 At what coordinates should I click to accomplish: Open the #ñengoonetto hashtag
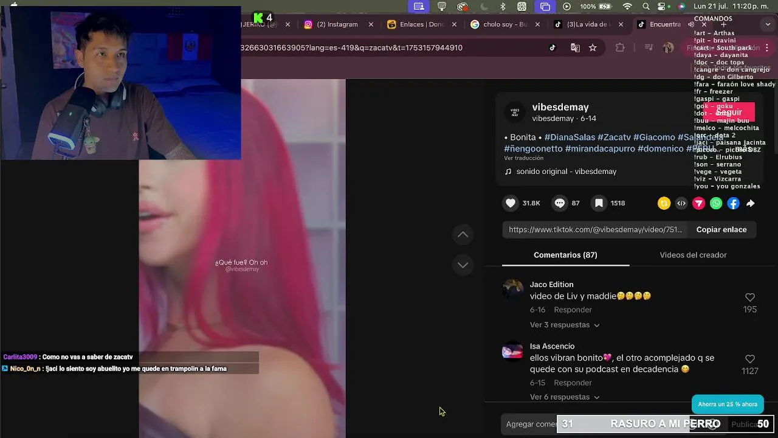[533, 148]
